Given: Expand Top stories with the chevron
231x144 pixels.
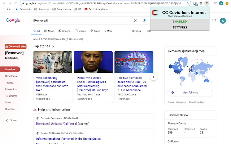Looking at the screenshot, I should pos(53,46).
